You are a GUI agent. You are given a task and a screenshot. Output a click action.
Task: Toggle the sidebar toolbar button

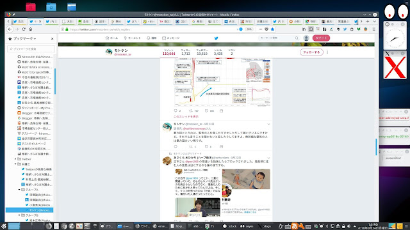point(311,29)
